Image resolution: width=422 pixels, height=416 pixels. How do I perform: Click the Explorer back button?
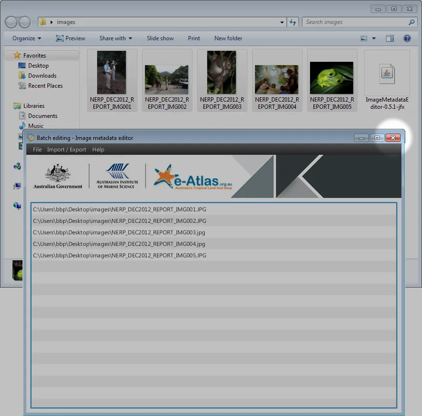[11, 22]
